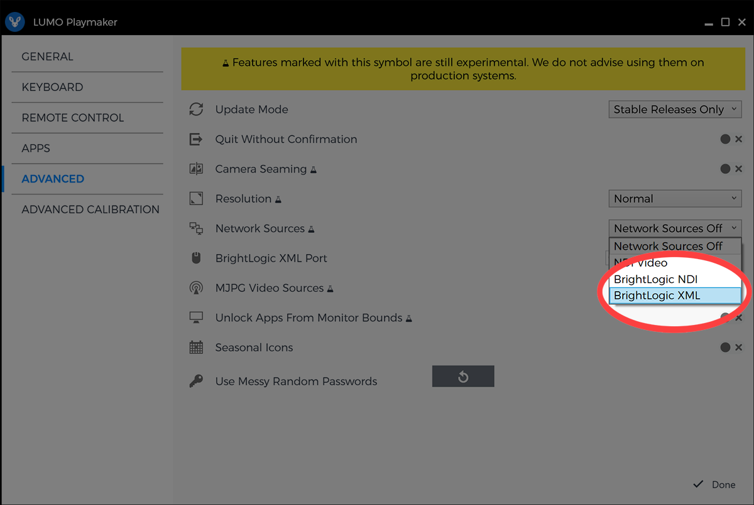Click the Seasonal Icons calendar icon
The width and height of the screenshot is (754, 505).
click(x=196, y=348)
